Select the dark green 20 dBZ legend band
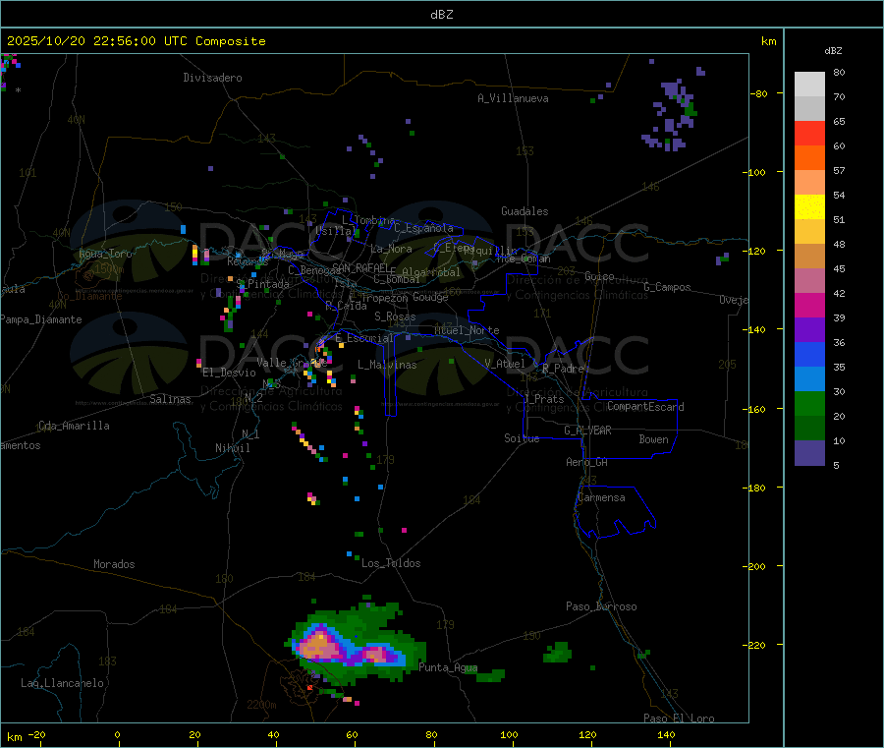 [809, 429]
